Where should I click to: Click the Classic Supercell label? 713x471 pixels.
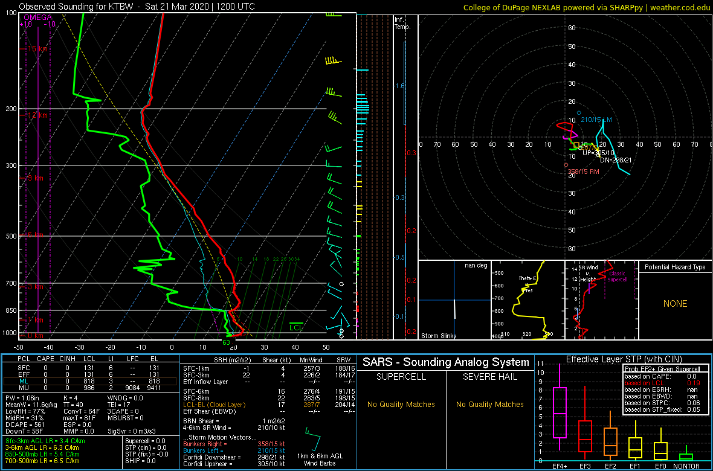[x=618, y=277]
